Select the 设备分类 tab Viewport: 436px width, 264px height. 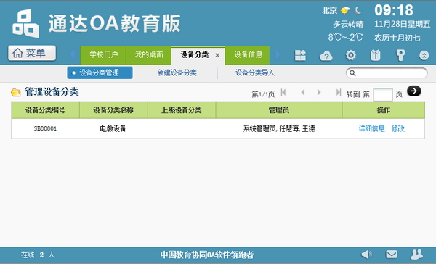(x=194, y=55)
